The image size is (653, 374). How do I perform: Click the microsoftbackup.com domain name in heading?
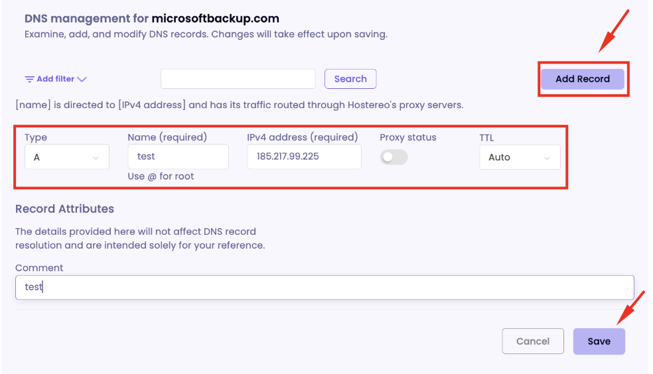pyautogui.click(x=215, y=19)
